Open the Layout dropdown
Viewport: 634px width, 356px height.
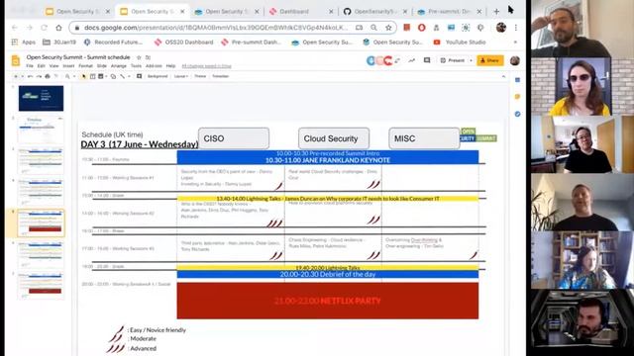(180, 76)
